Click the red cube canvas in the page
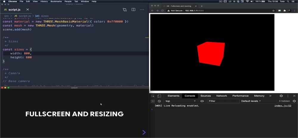The image size is (298, 138). pos(212,52)
